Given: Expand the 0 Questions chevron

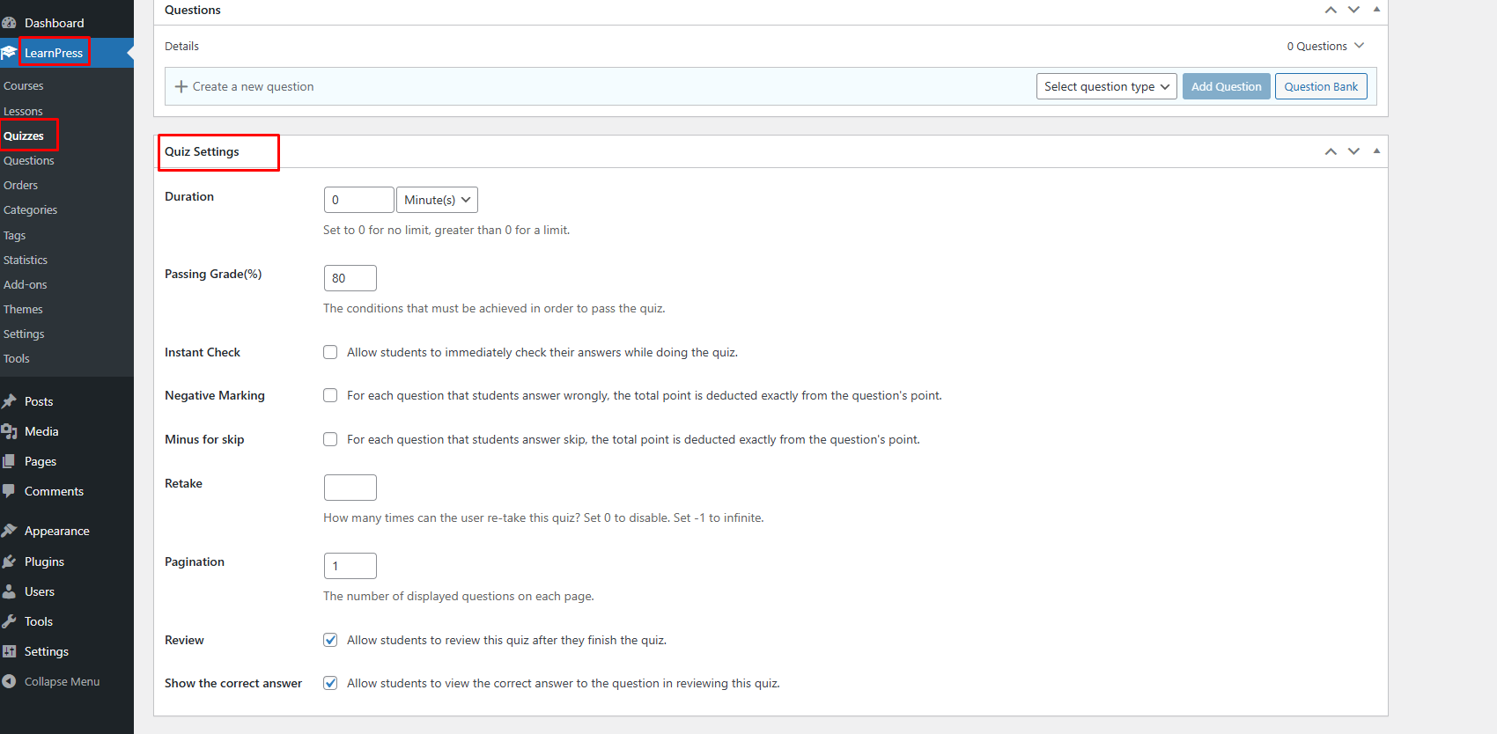Looking at the screenshot, I should 1359,46.
